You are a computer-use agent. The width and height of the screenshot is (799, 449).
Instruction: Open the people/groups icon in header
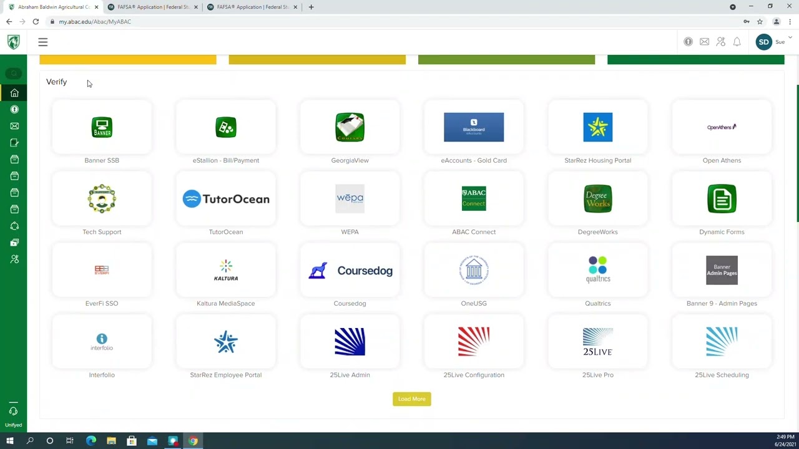(721, 42)
